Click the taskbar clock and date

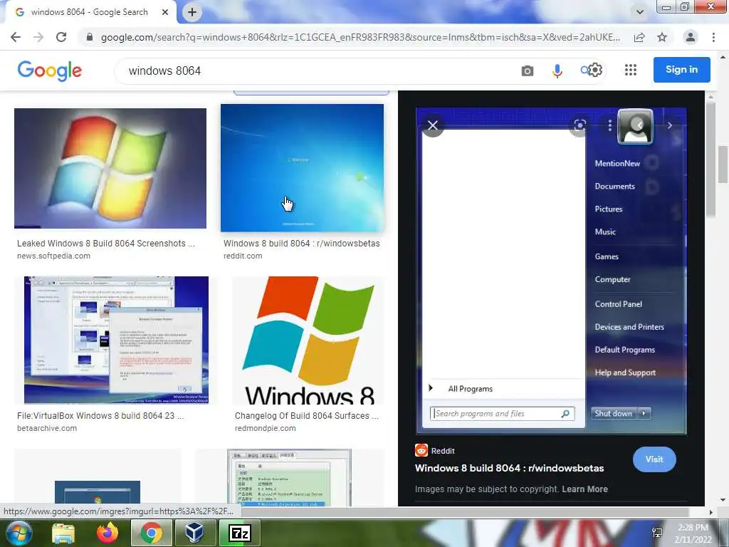pyautogui.click(x=693, y=533)
